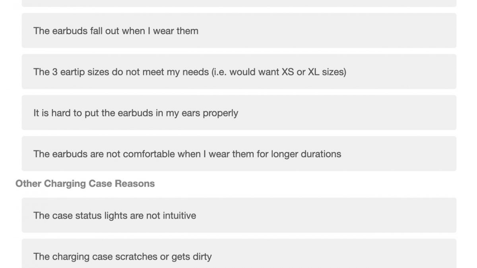The height and width of the screenshot is (268, 477).
Task: Pick the not comfortable for longer durations option
Action: [238, 154]
